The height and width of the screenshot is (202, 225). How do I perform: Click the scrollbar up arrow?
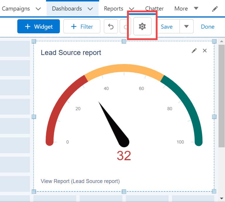(x=221, y=41)
